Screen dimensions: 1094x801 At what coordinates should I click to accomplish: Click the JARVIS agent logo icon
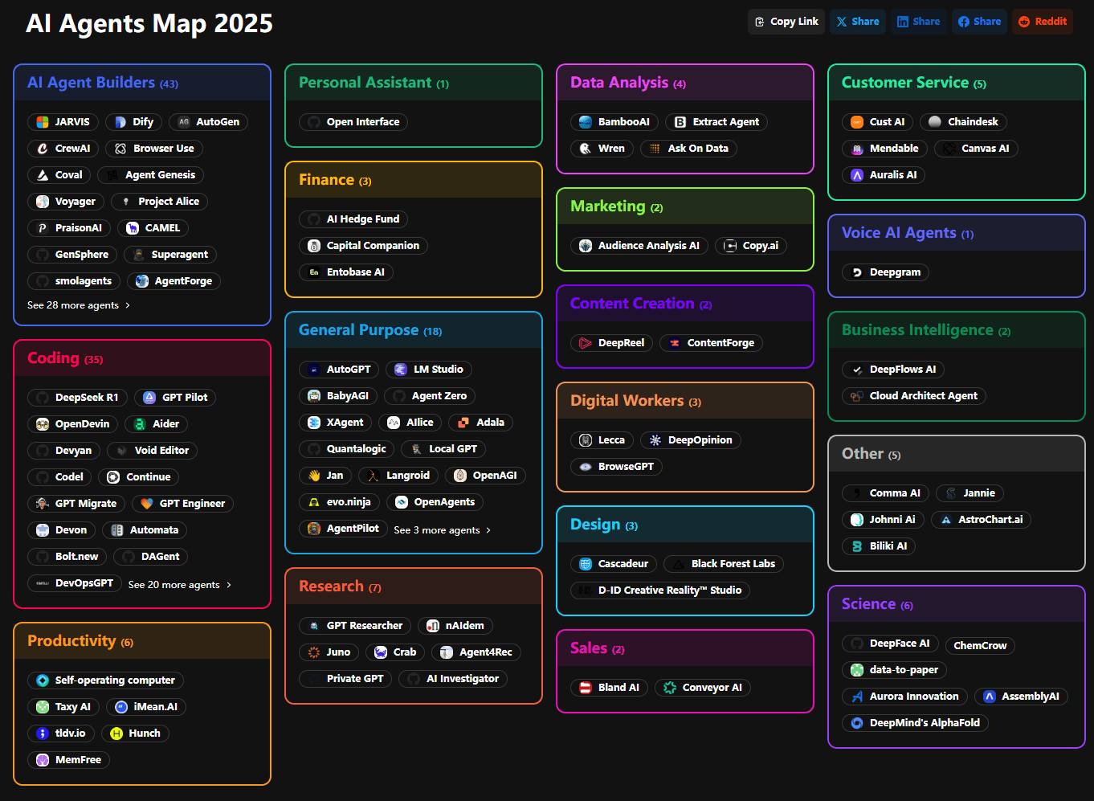click(x=43, y=122)
